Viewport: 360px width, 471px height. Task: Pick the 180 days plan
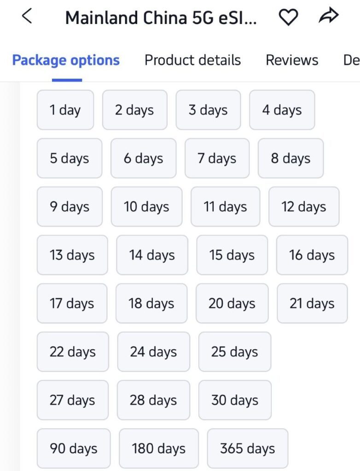tap(158, 448)
